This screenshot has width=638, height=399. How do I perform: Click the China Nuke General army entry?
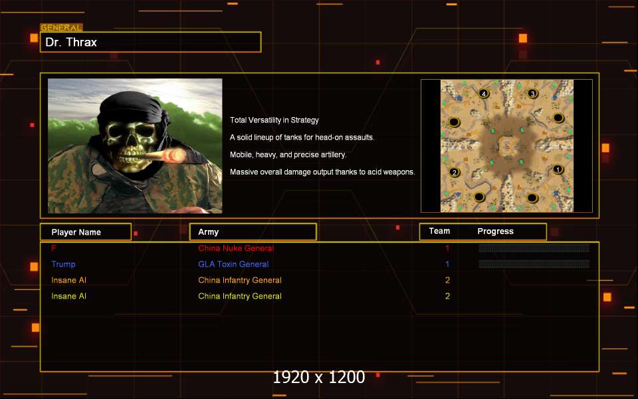point(236,248)
